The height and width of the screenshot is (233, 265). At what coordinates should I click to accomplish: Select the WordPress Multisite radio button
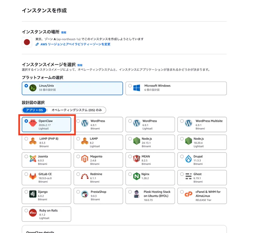tap(182, 121)
